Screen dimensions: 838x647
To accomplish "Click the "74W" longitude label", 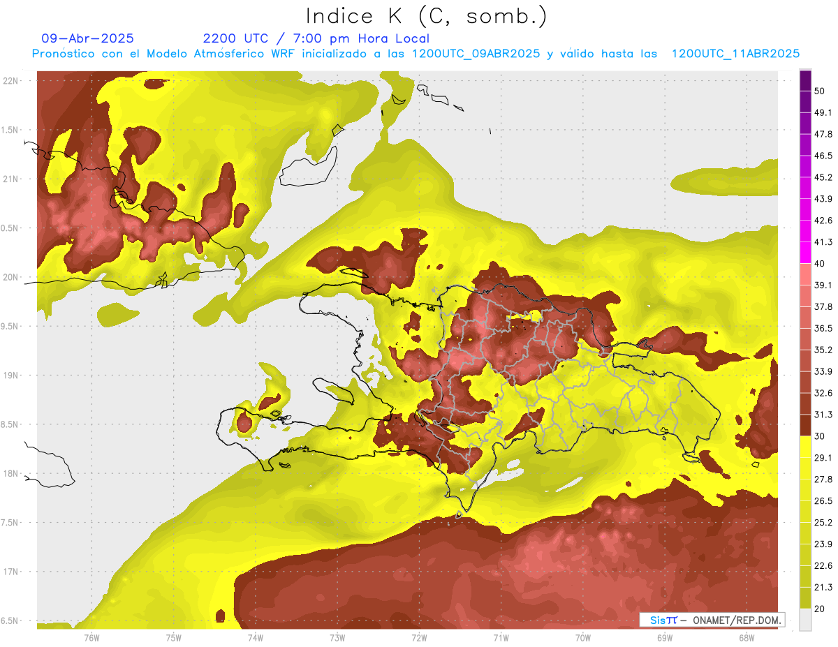I will coord(256,638).
